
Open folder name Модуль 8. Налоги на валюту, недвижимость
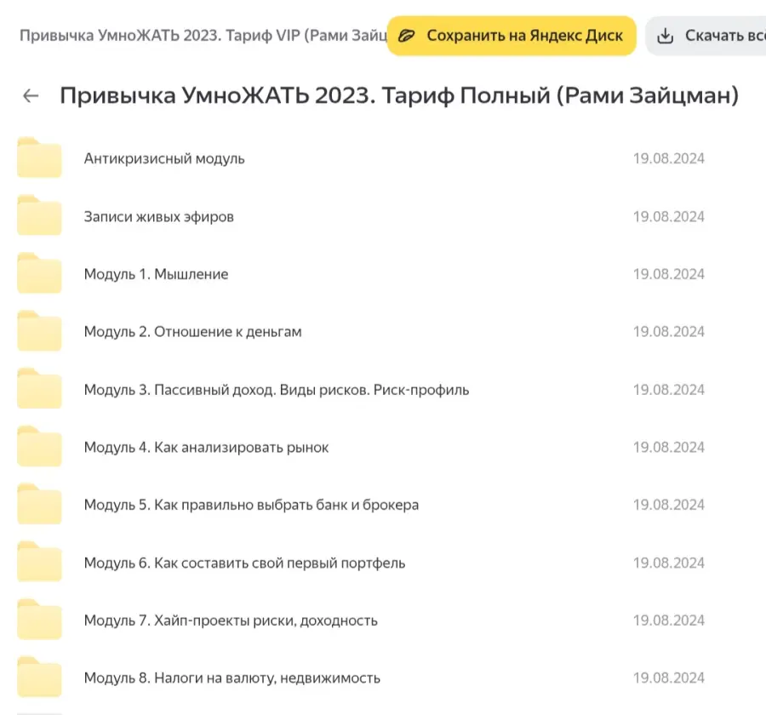(x=232, y=678)
